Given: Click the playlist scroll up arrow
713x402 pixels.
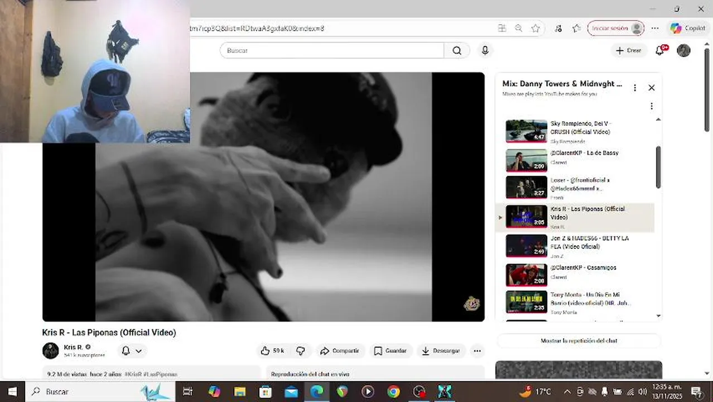Looking at the screenshot, I should [658, 119].
